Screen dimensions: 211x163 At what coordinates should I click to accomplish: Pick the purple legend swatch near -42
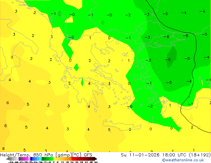pyautogui.click(x=20, y=159)
